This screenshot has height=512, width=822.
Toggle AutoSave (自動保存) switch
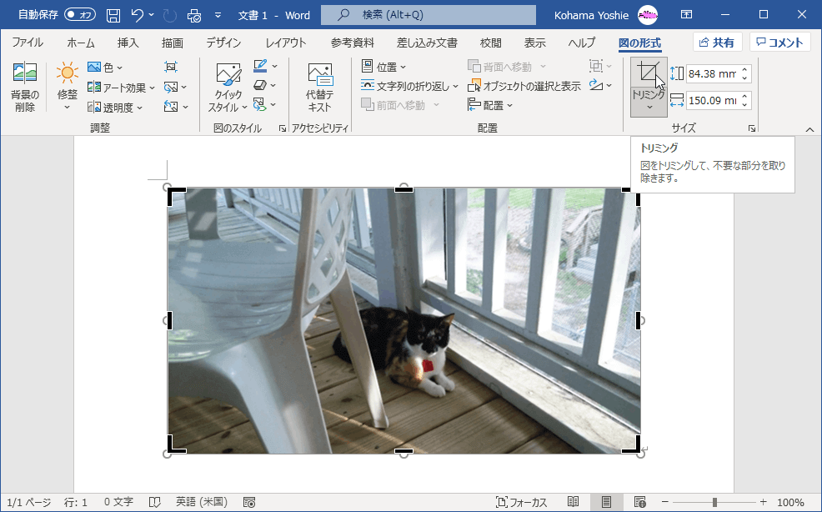click(80, 15)
